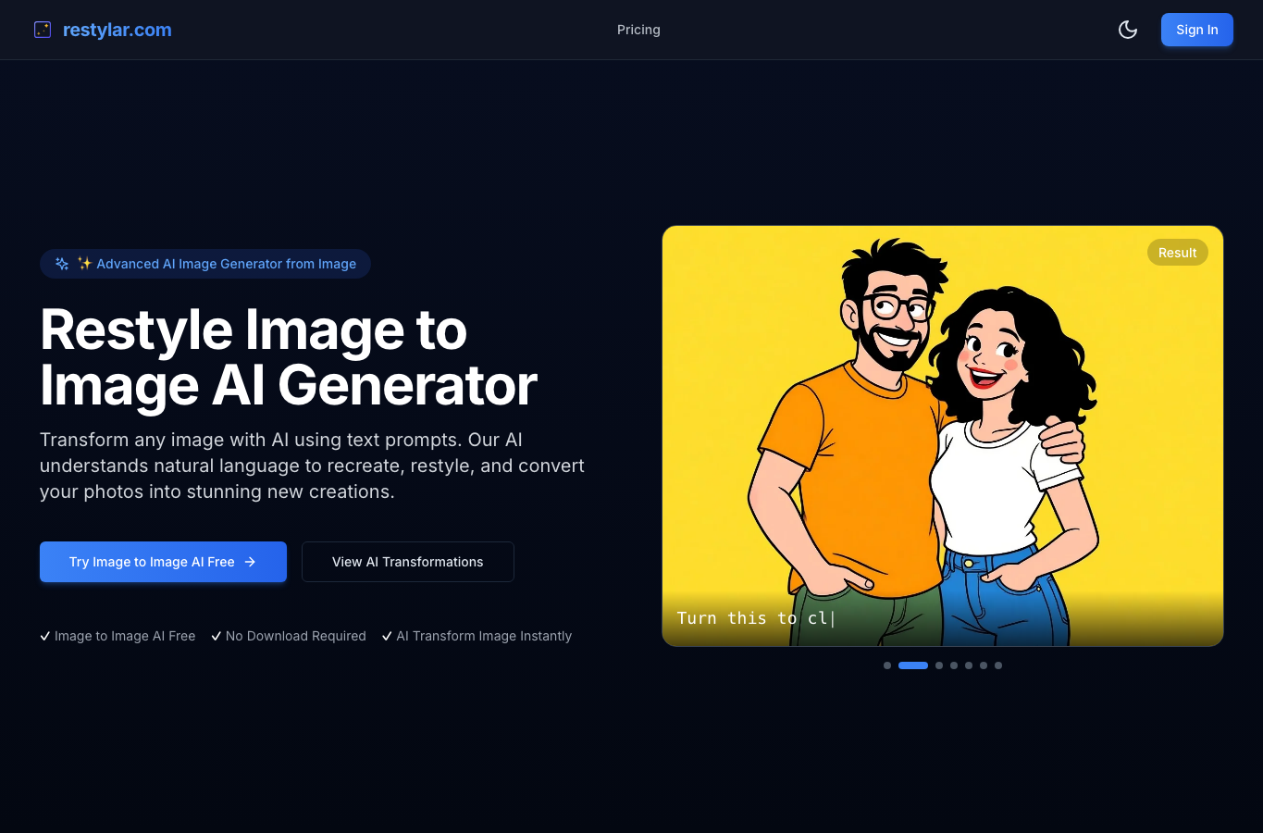Click the Advanced AI Image Generator badge

tap(205, 264)
